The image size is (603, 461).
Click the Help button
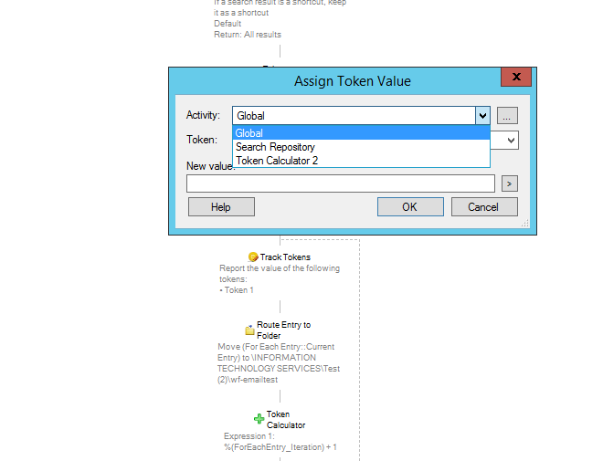pyautogui.click(x=221, y=207)
